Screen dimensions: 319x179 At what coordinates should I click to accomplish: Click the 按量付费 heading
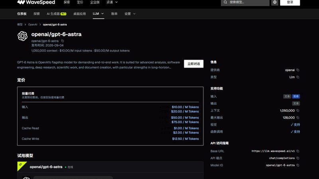28,93
